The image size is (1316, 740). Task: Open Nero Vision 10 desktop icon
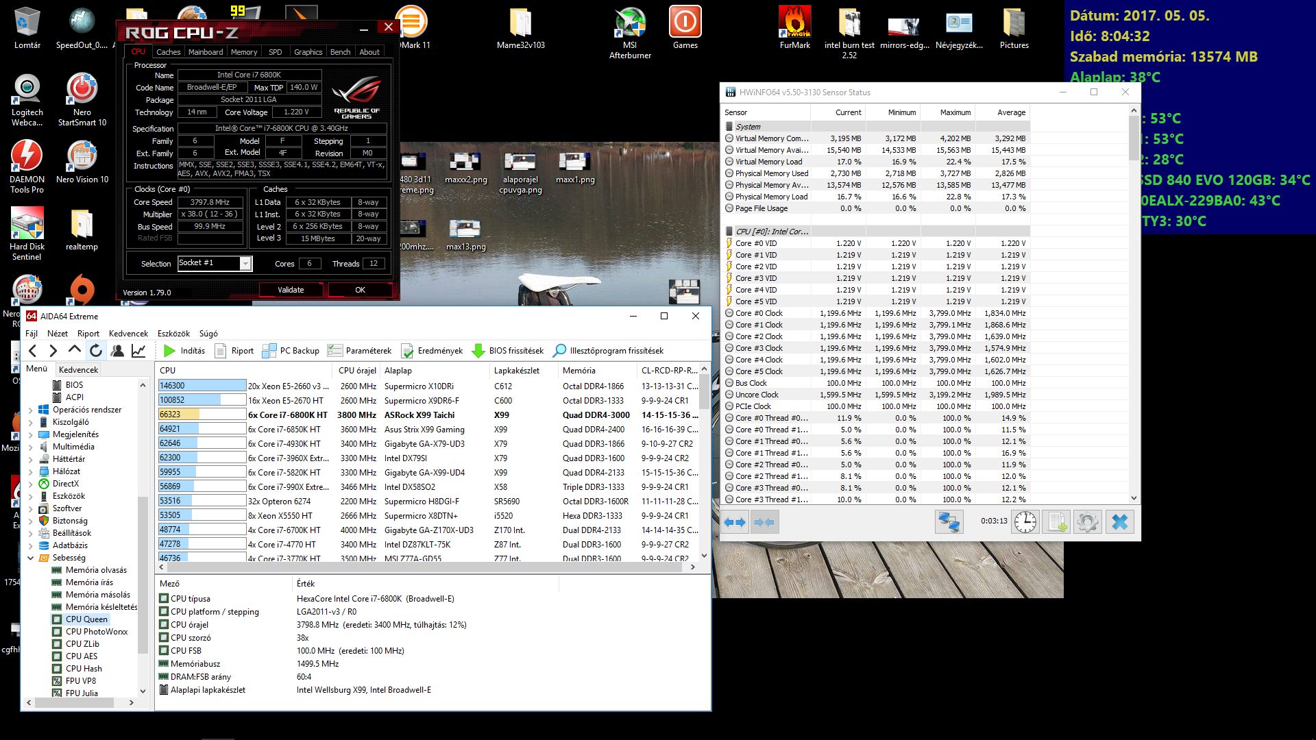[x=82, y=162]
